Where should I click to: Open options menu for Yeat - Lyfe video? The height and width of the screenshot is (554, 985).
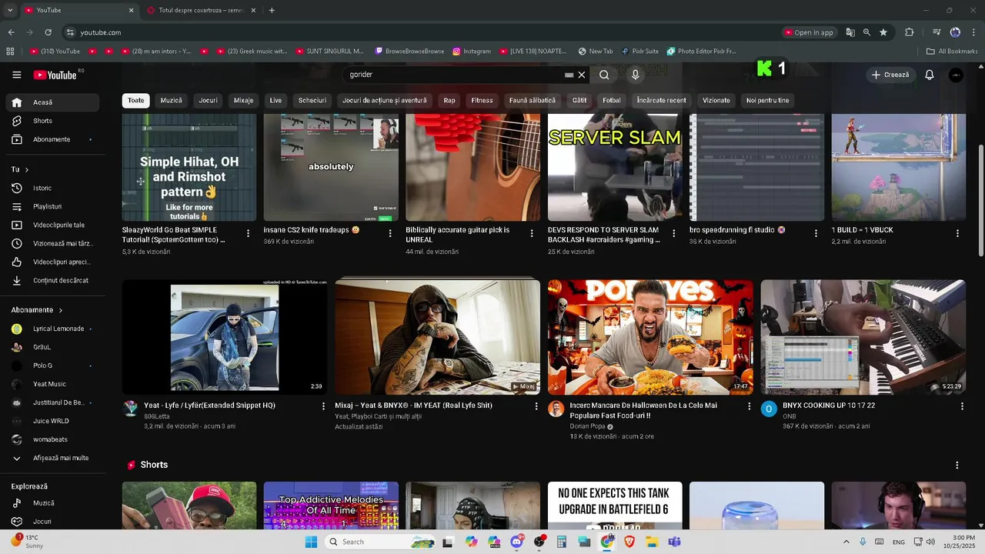tap(323, 406)
